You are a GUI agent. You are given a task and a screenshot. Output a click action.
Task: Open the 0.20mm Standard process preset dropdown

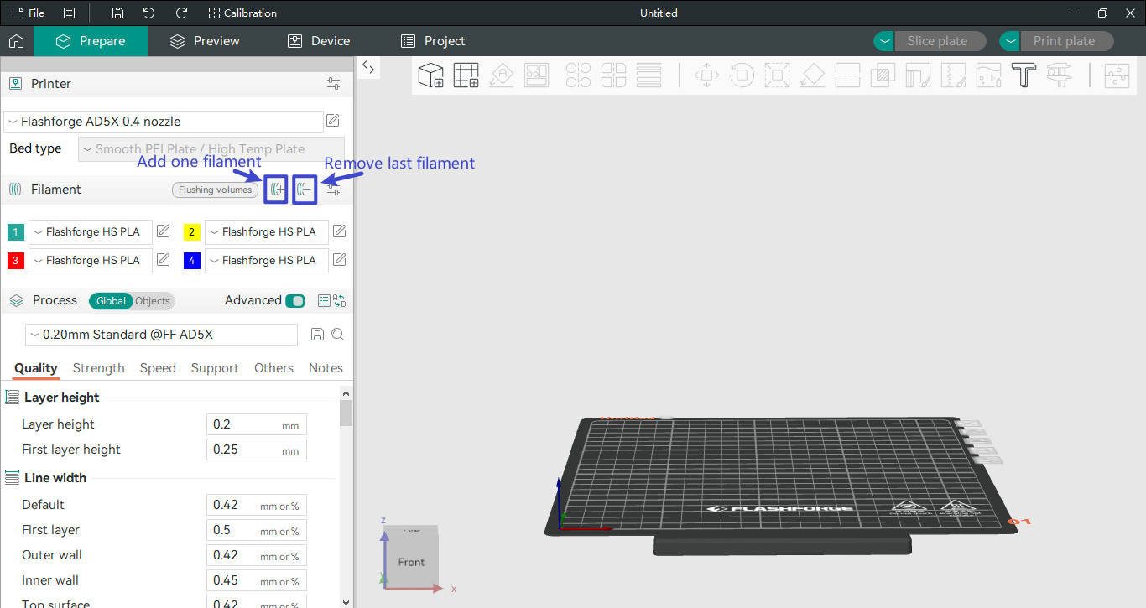coord(162,334)
